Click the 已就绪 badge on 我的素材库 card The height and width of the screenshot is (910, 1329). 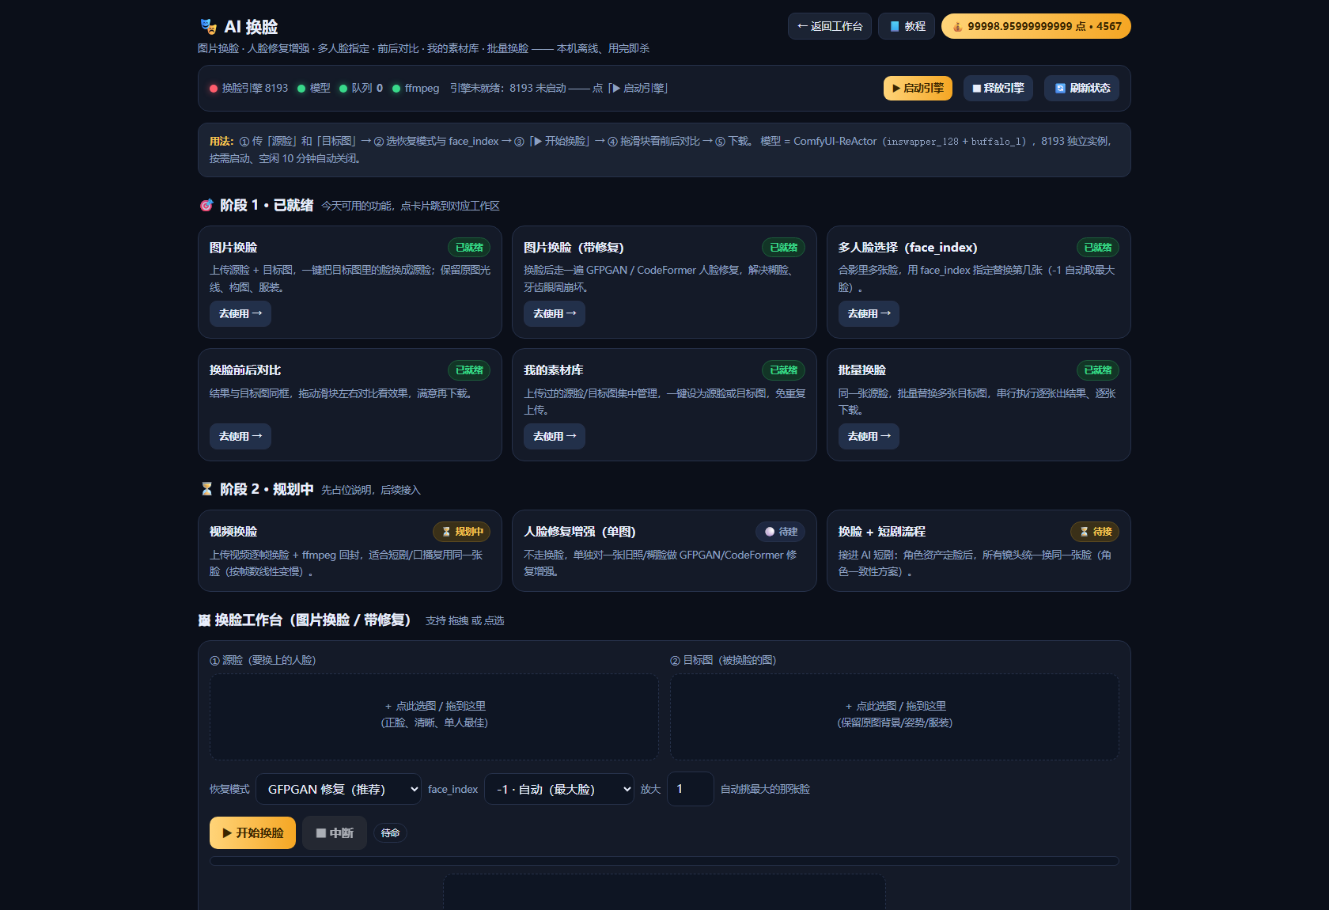coord(784,370)
